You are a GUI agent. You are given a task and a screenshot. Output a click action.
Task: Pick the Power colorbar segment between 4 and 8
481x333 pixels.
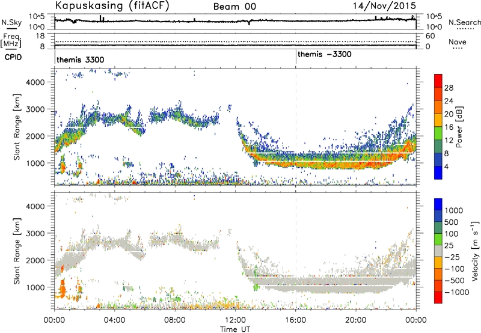coord(438,160)
